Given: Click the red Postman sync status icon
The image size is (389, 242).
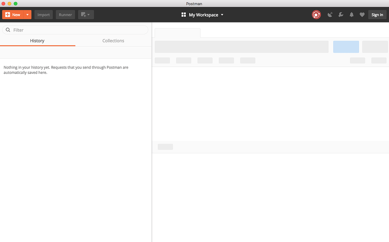Looking at the screenshot, I should tap(316, 14).
